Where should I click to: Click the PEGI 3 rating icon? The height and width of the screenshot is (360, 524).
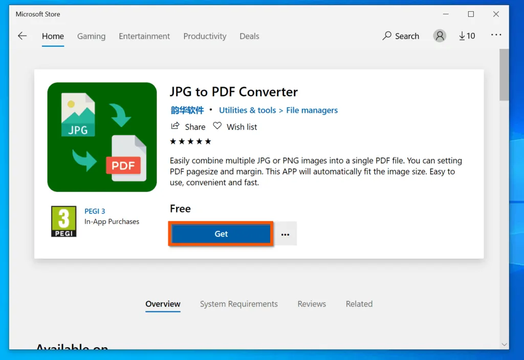[x=63, y=221]
